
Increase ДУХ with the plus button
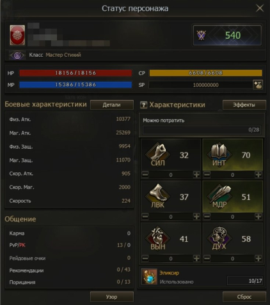[258, 258]
